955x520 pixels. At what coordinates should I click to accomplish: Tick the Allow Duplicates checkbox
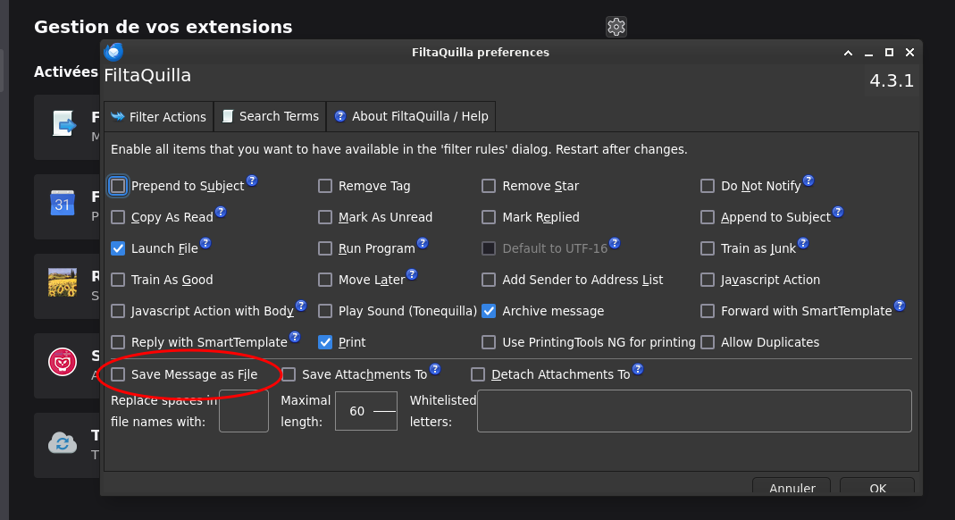[x=708, y=342]
